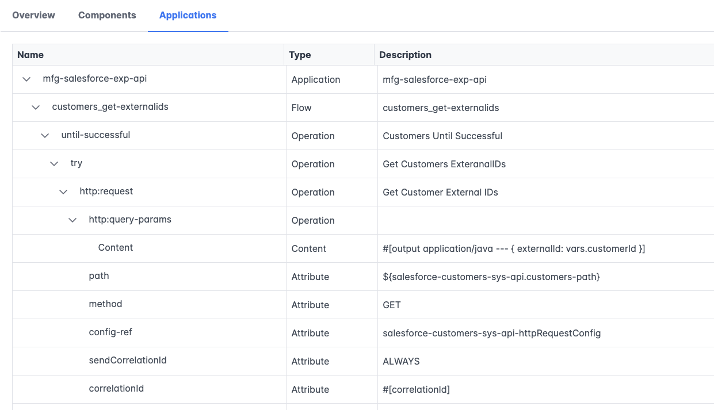Select the until-successful tree row name
The width and height of the screenshot is (714, 410).
(x=96, y=135)
